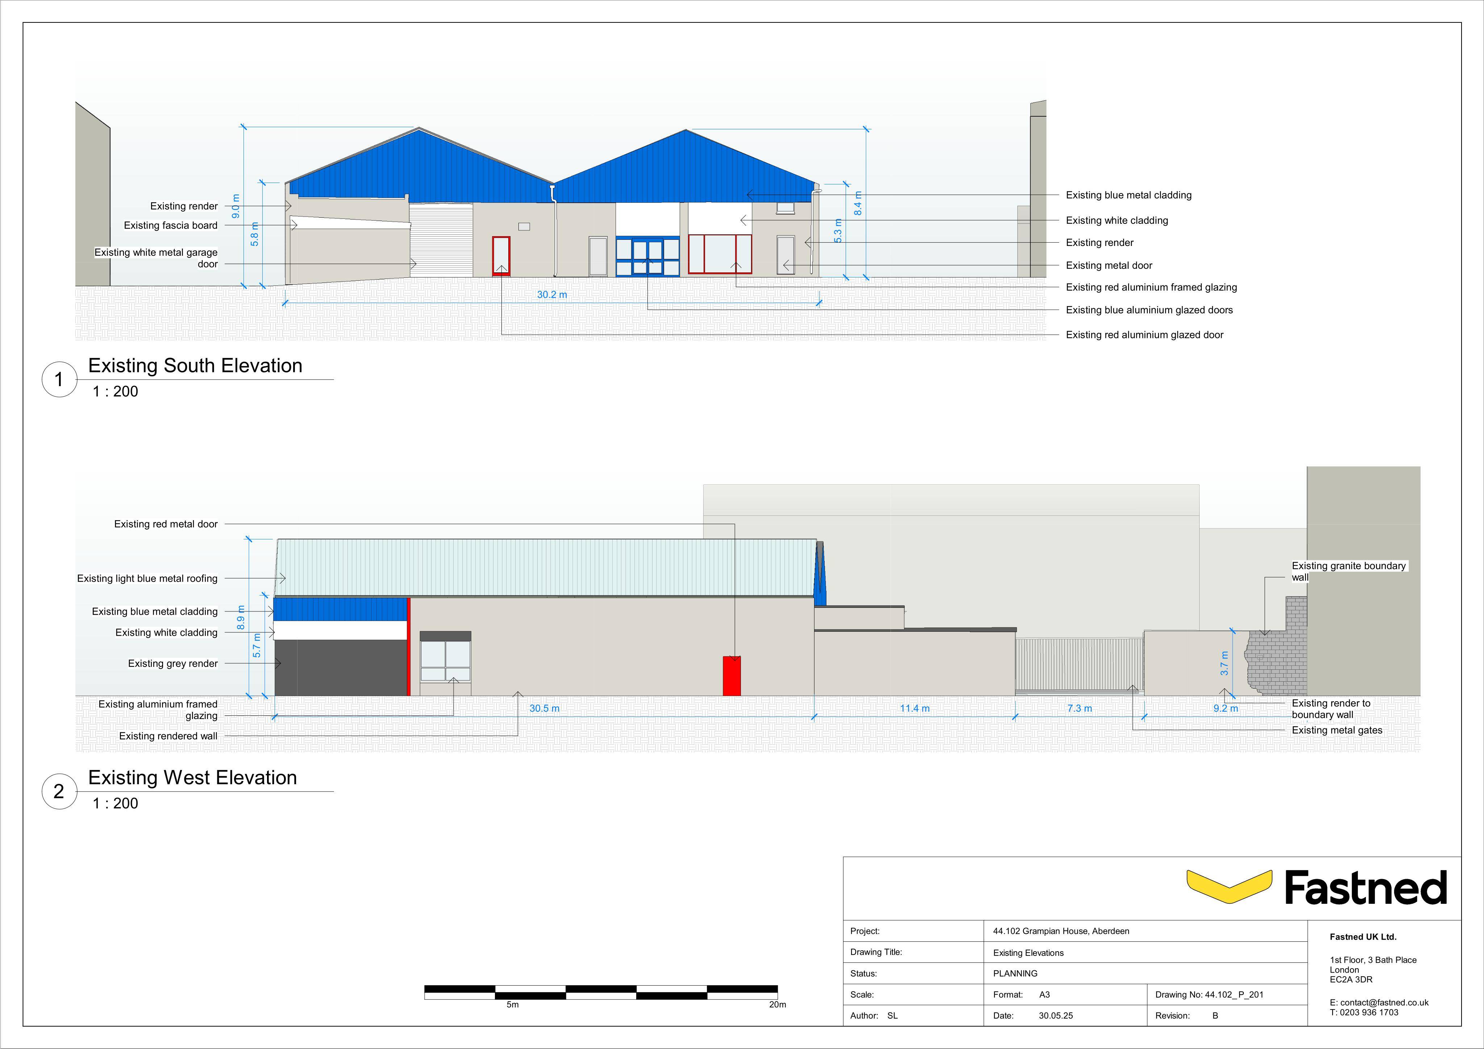Click the 30.5 m dimension on West Elevation
Screen dimensions: 1484x1049
pos(544,709)
